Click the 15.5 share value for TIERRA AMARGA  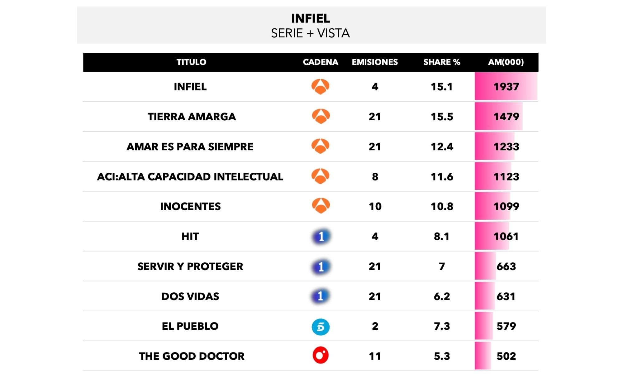[x=442, y=117]
